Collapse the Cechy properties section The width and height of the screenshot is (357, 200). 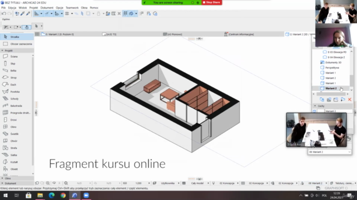[332, 106]
